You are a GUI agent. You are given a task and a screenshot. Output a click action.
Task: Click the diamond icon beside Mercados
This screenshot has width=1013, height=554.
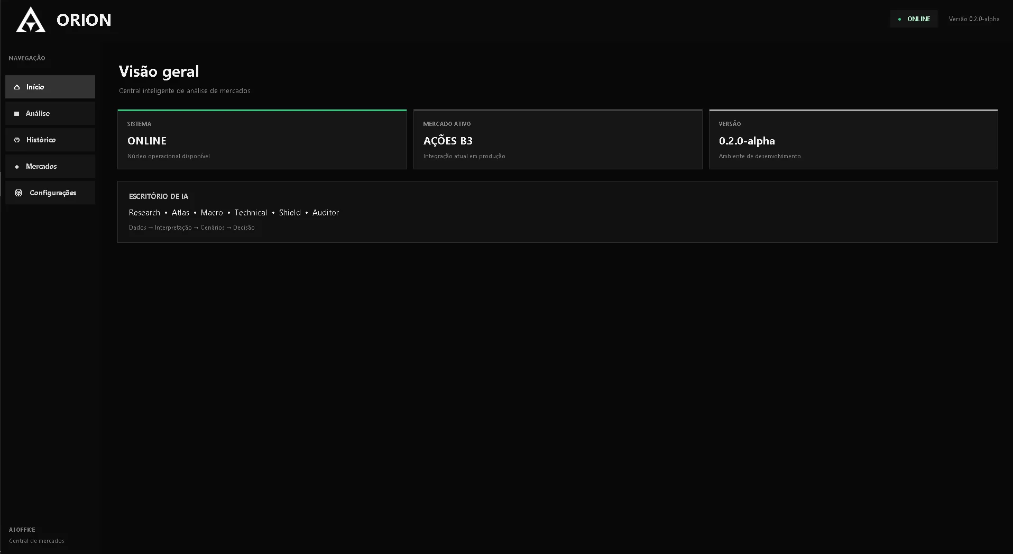17,167
